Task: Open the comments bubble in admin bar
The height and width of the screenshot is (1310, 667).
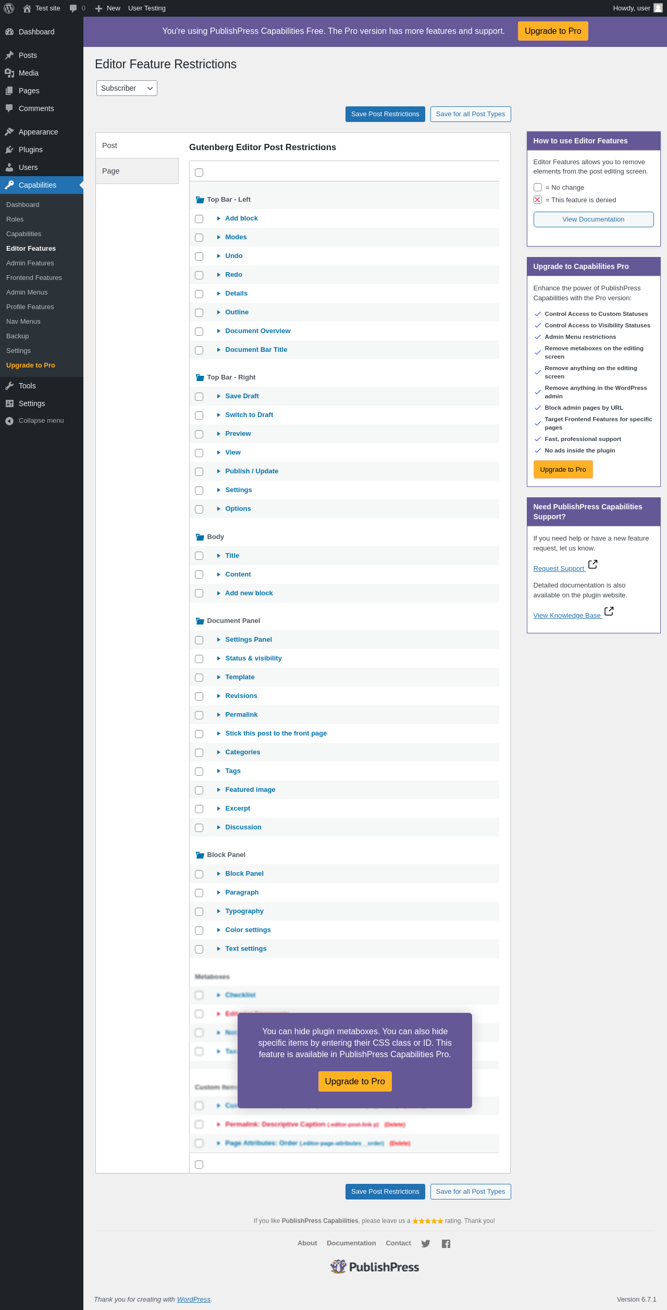Action: [x=73, y=8]
